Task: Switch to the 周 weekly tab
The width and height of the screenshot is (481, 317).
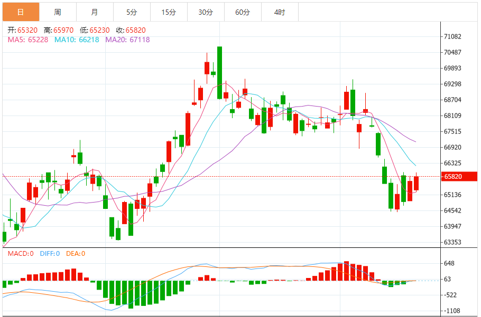Action: click(x=58, y=12)
